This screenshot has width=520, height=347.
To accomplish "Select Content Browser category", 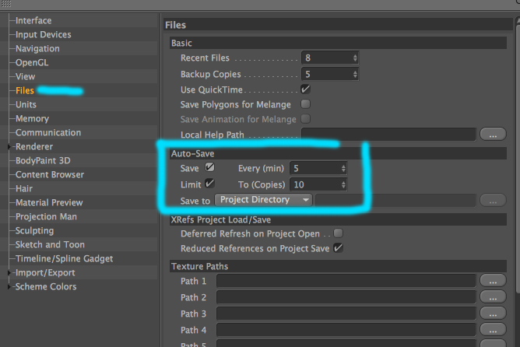I will point(50,174).
